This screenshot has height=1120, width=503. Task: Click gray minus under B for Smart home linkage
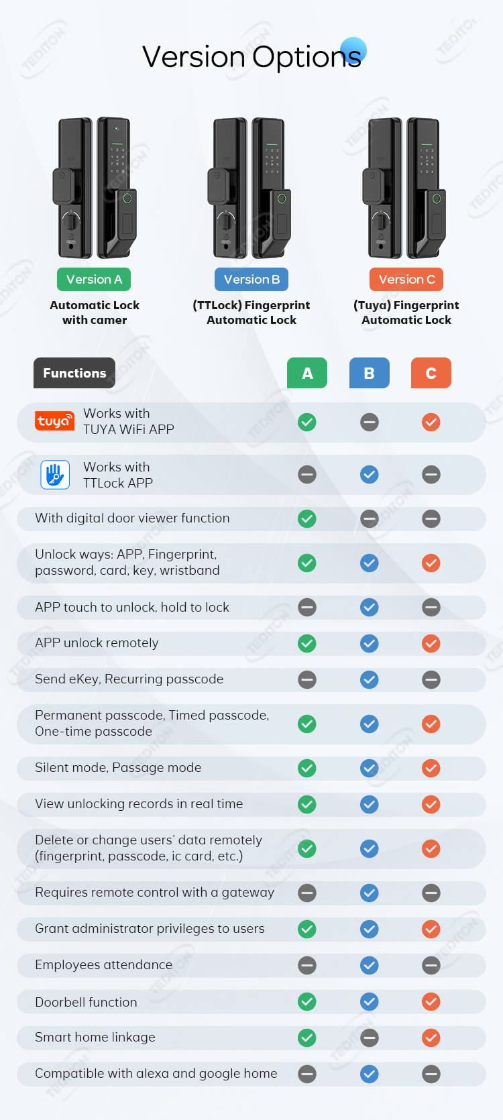point(370,1038)
